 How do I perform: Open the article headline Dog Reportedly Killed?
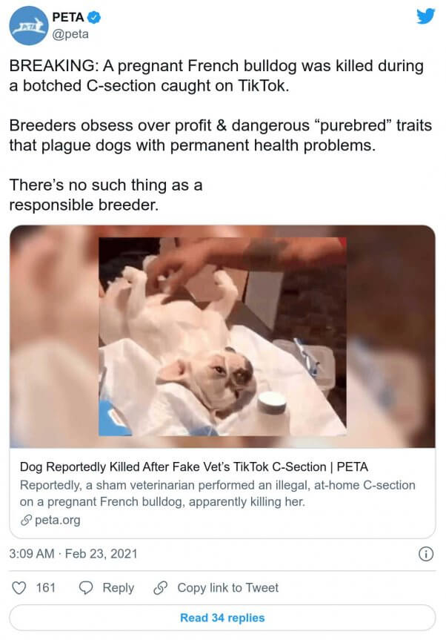click(194, 466)
